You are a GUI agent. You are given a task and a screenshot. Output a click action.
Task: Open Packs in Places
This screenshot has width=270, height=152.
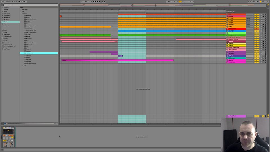[6, 32]
